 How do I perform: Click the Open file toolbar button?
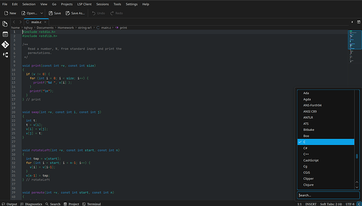coord(29,13)
